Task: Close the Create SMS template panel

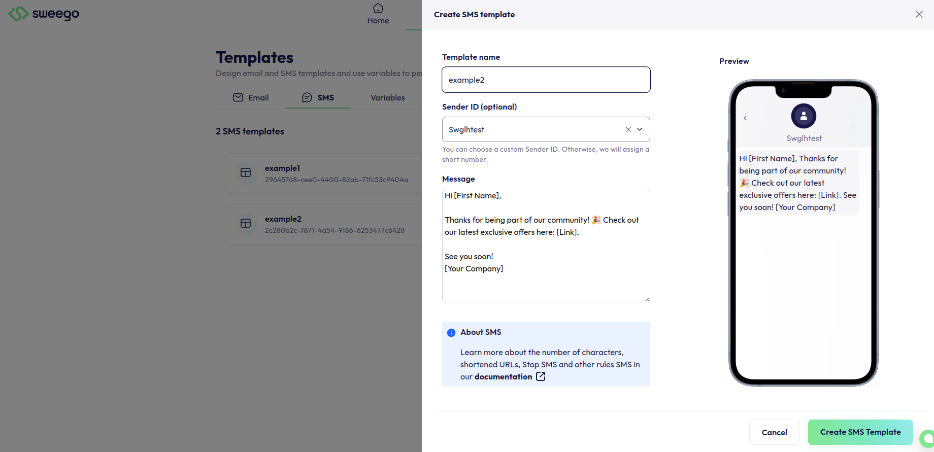Action: coord(919,14)
